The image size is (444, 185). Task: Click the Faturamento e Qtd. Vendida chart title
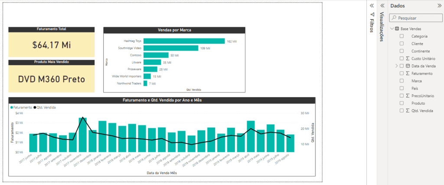(162, 100)
